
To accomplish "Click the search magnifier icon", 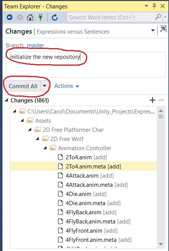I will [158, 17].
